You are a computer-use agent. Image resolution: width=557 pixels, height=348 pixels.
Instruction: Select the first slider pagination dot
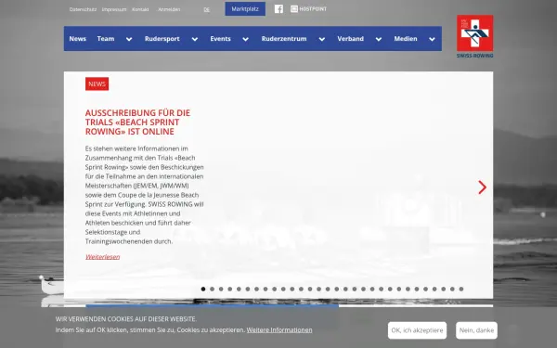click(x=203, y=289)
